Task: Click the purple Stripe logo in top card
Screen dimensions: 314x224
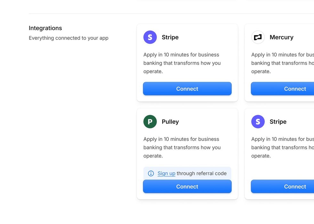Action: tap(150, 37)
